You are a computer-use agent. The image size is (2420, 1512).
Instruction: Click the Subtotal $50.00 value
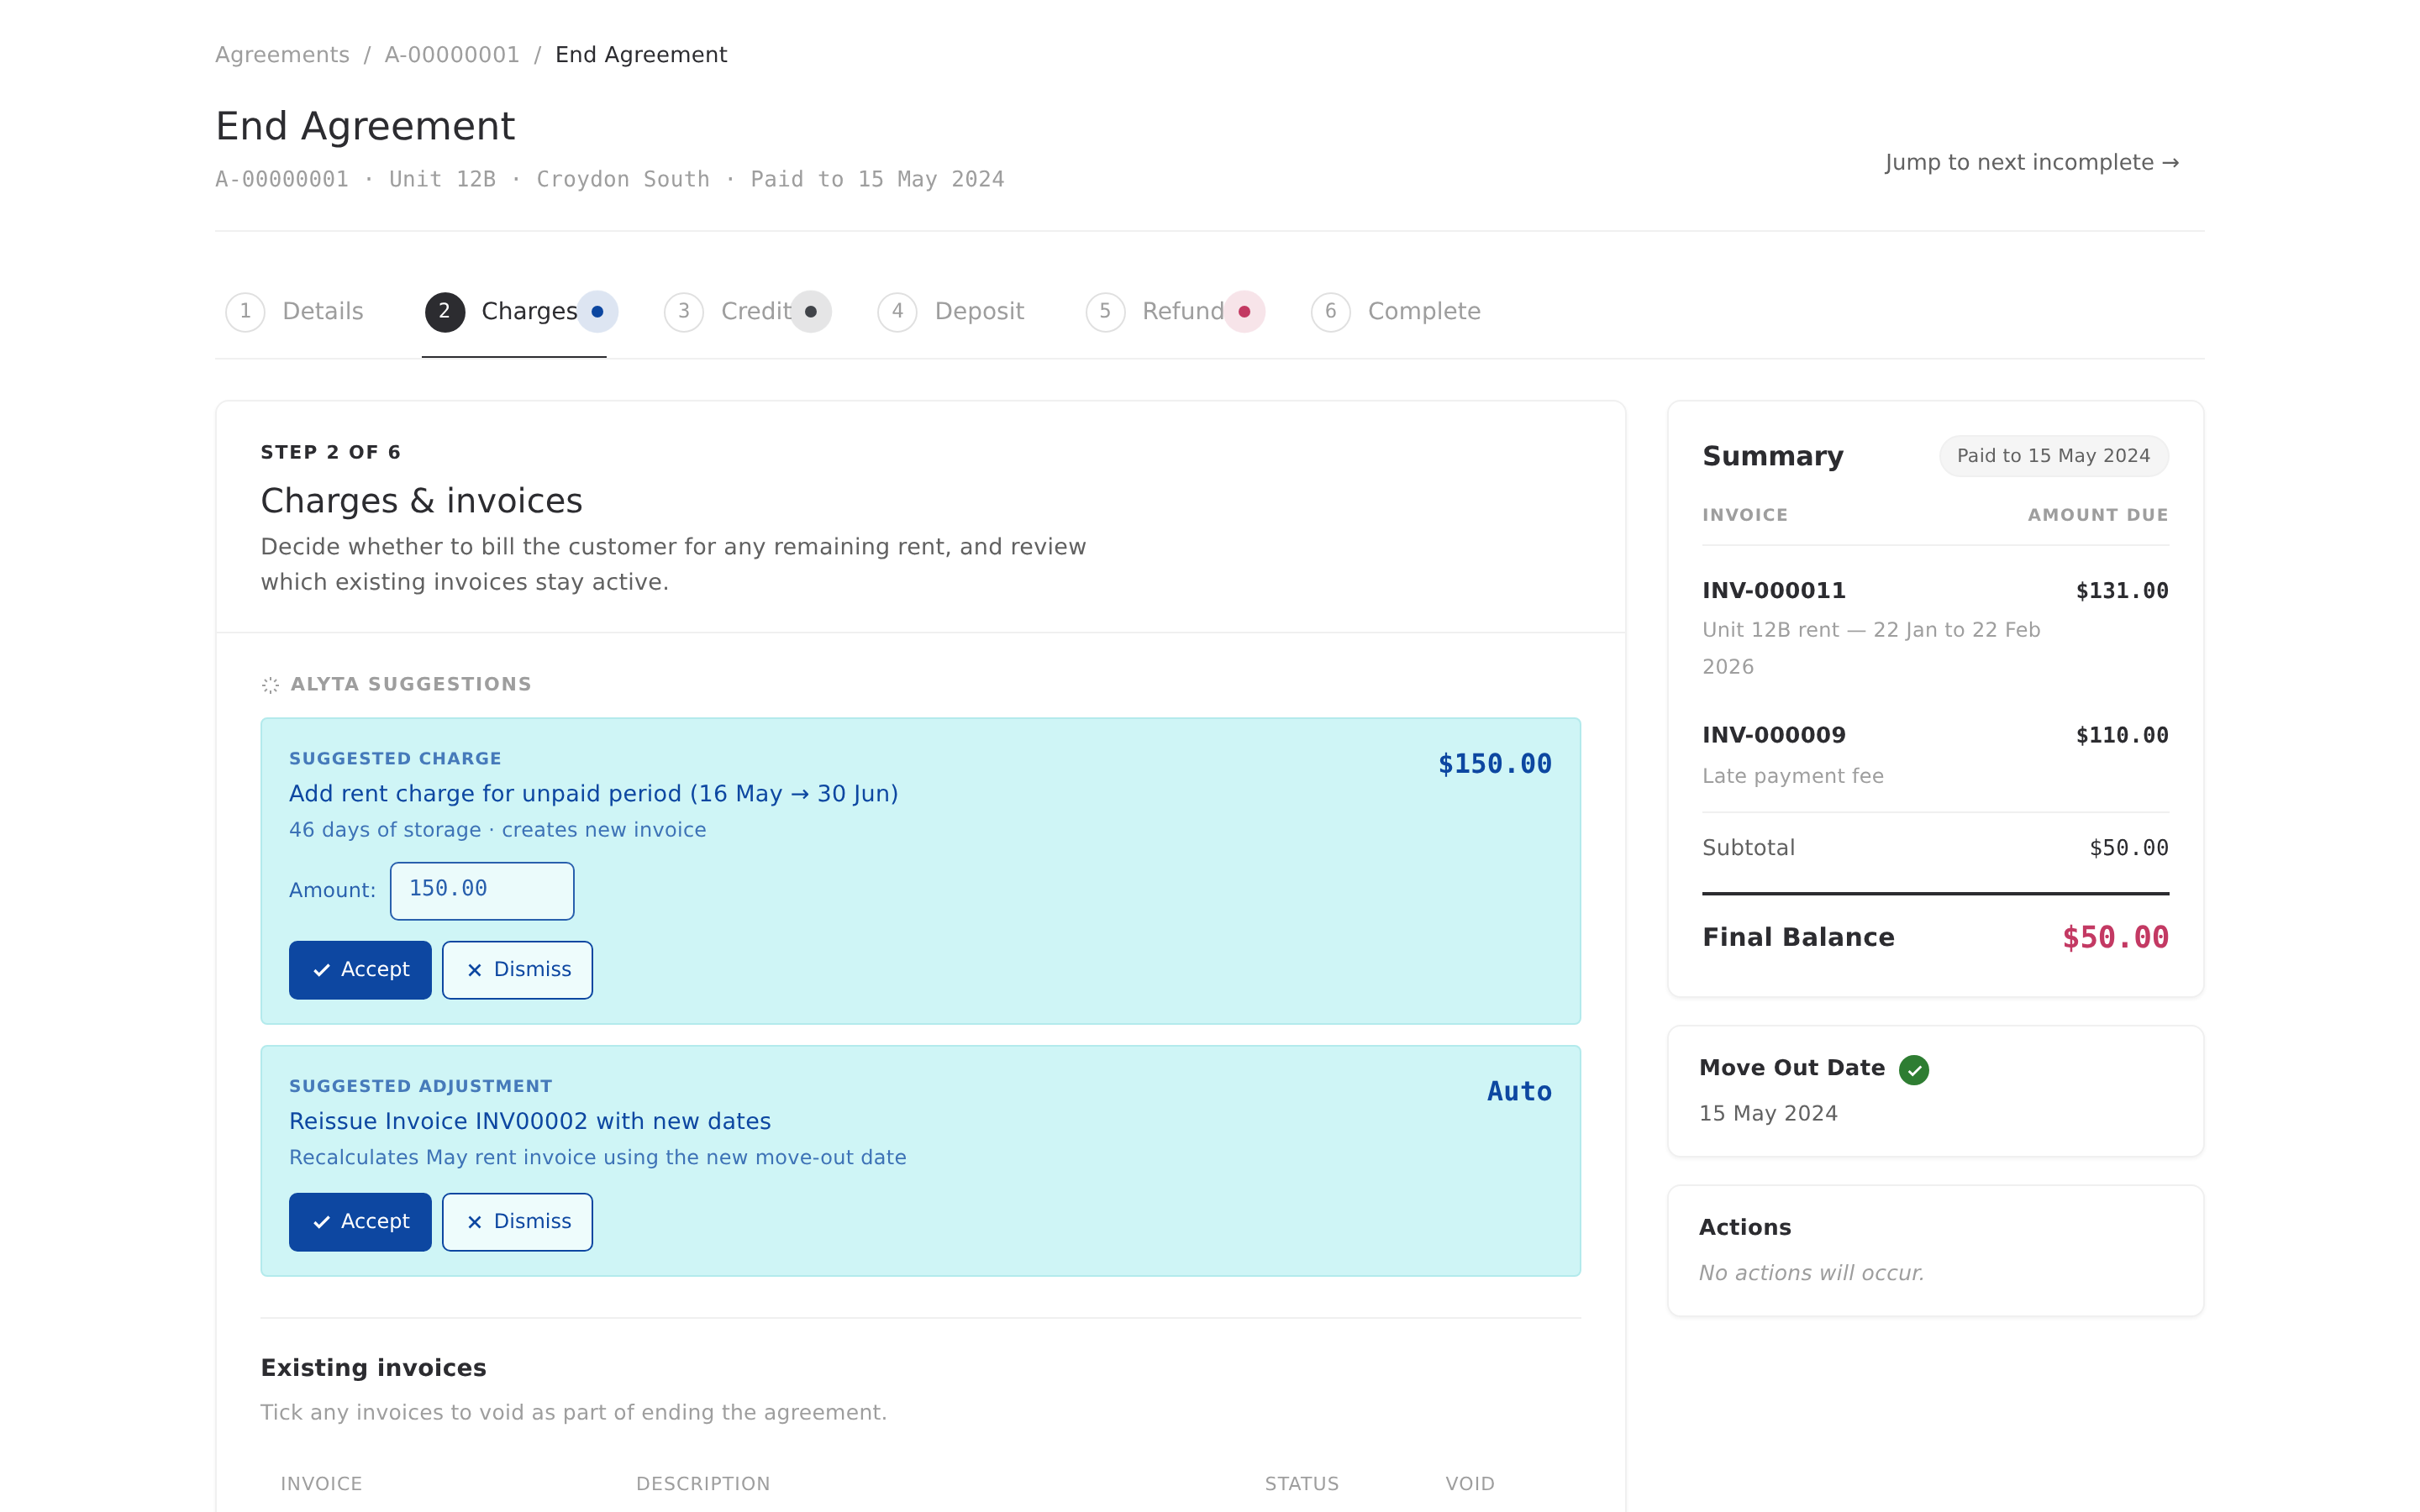click(2128, 848)
